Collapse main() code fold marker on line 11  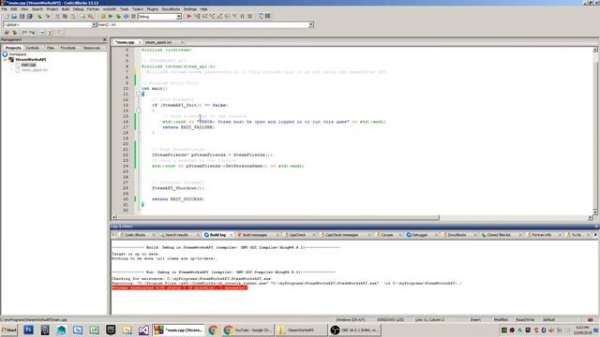coord(139,94)
